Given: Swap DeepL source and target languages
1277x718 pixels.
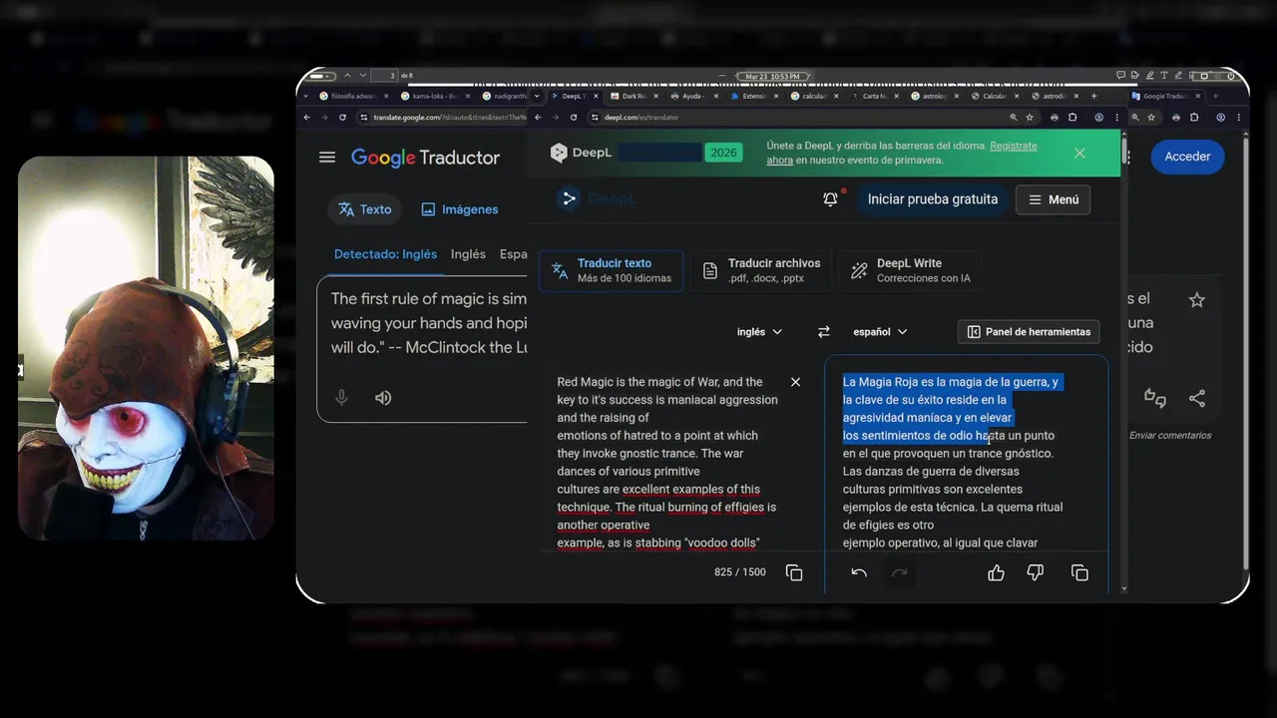Looking at the screenshot, I should tap(824, 332).
